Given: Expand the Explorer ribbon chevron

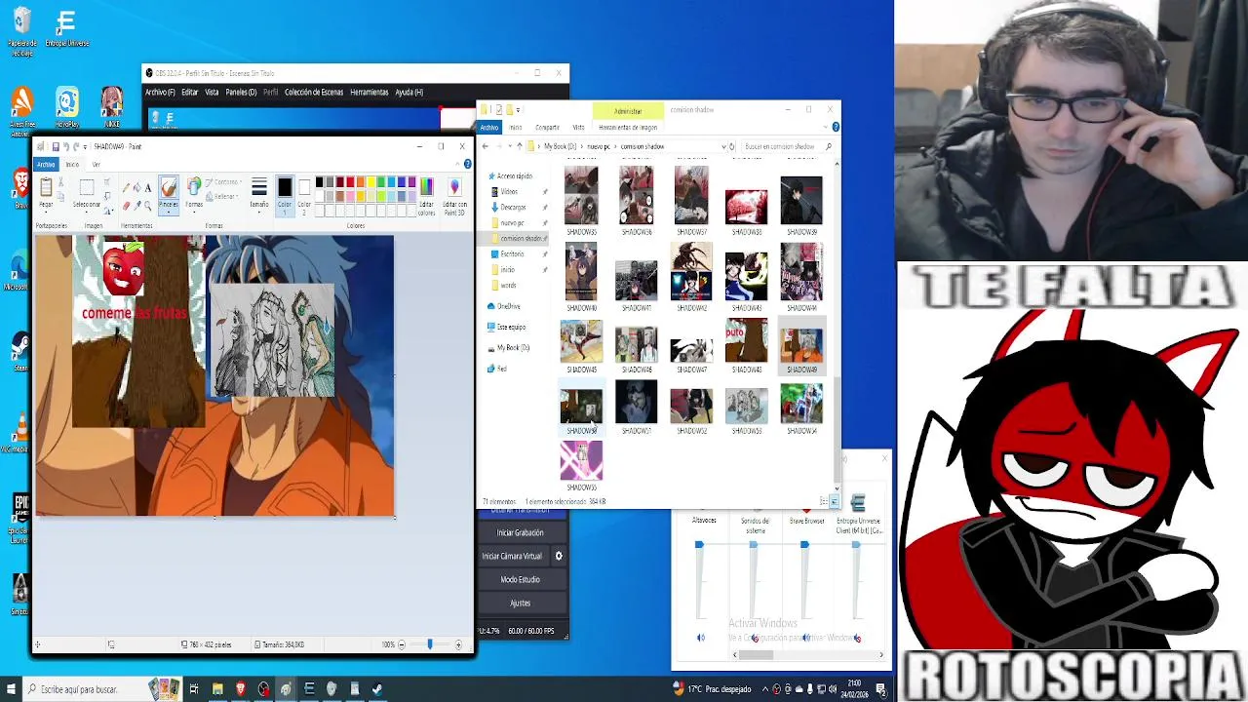Looking at the screenshot, I should (825, 127).
